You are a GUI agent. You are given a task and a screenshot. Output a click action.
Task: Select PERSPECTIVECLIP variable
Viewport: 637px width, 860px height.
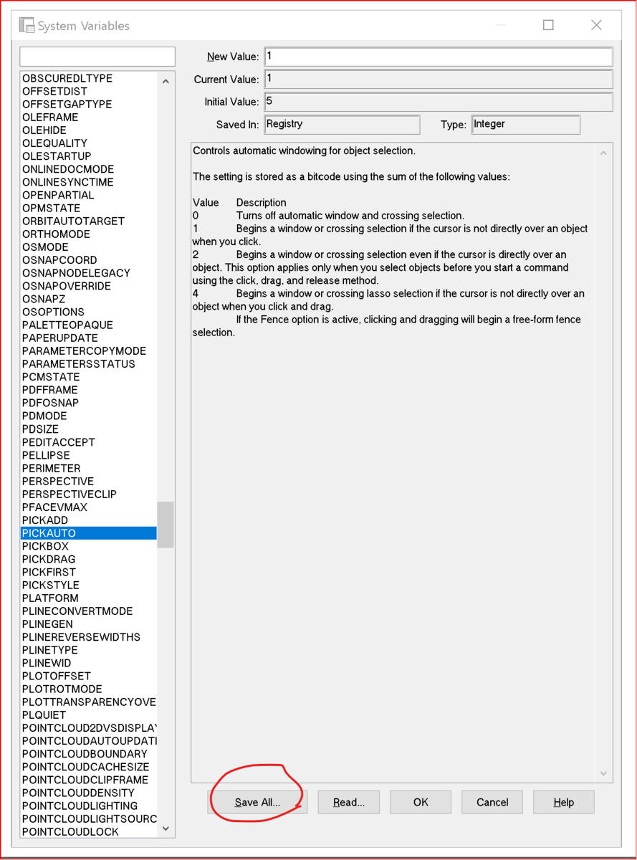click(x=70, y=494)
